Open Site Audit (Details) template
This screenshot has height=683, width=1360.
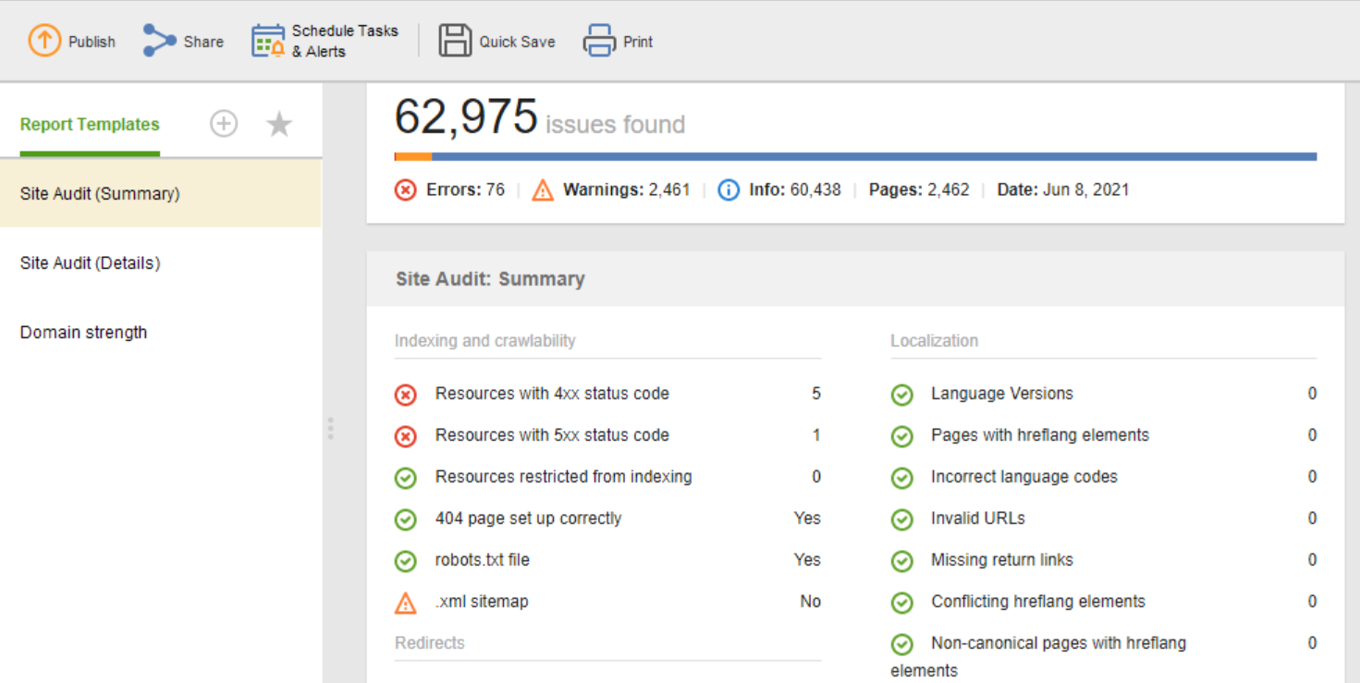(161, 262)
